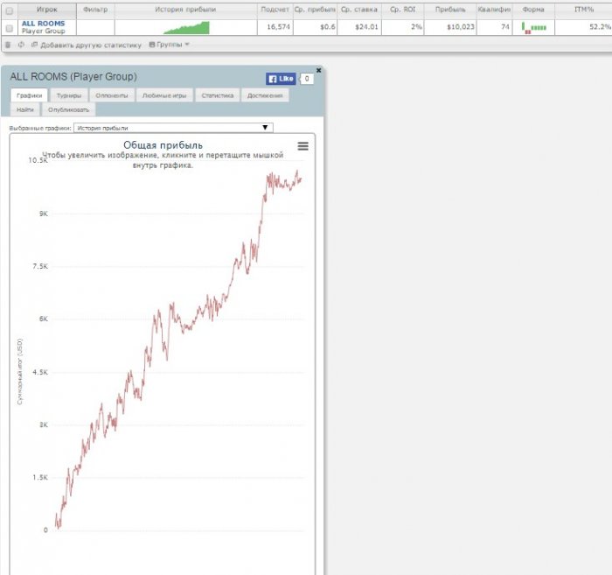Open the chart hamburger menu icon

[303, 146]
